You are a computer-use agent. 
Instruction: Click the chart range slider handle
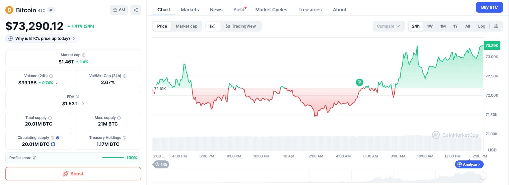483,176
